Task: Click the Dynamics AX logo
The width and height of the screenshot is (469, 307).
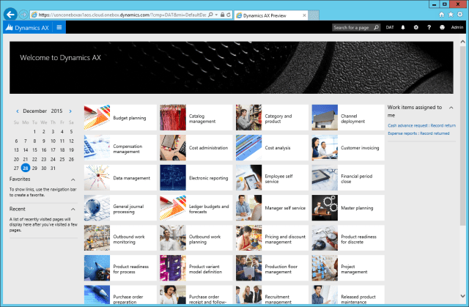Action: (28, 28)
